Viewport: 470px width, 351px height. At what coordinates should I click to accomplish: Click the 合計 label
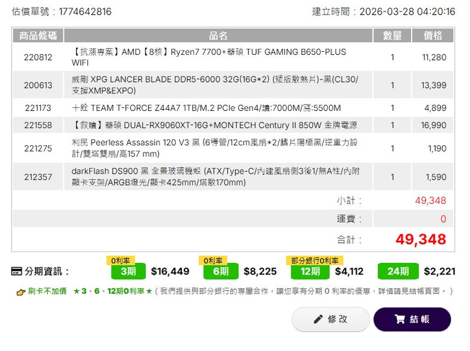tap(349, 239)
